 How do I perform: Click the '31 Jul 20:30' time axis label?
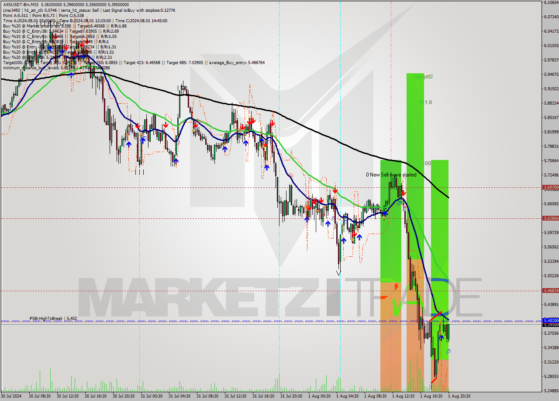(x=291, y=396)
